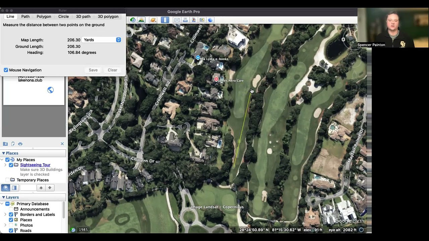429x241 pixels.
Task: Close the search results with the X
Action: 62,144
